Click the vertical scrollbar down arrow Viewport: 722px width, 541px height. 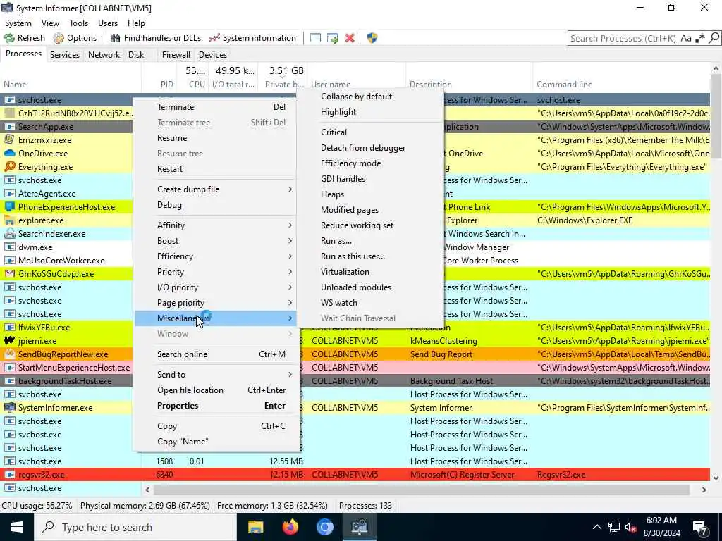pos(716,478)
